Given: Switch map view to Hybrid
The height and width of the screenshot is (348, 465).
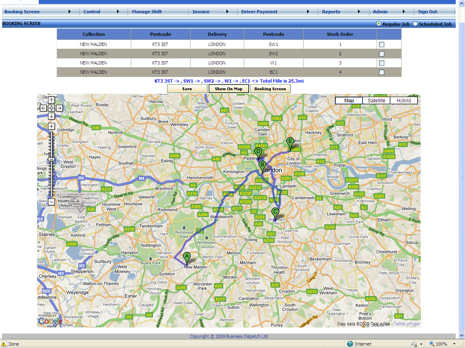Looking at the screenshot, I should point(404,101).
